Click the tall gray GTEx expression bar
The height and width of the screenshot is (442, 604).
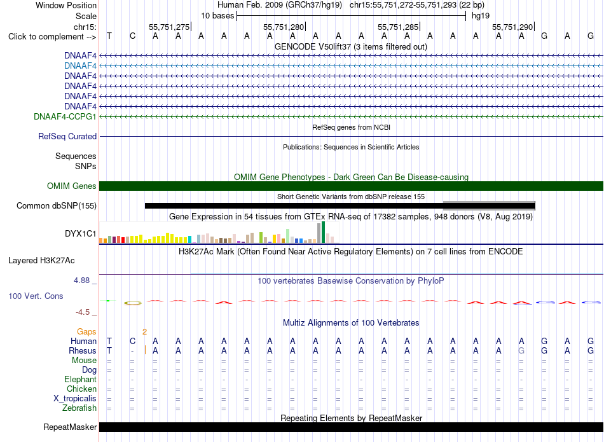pyautogui.click(x=319, y=233)
